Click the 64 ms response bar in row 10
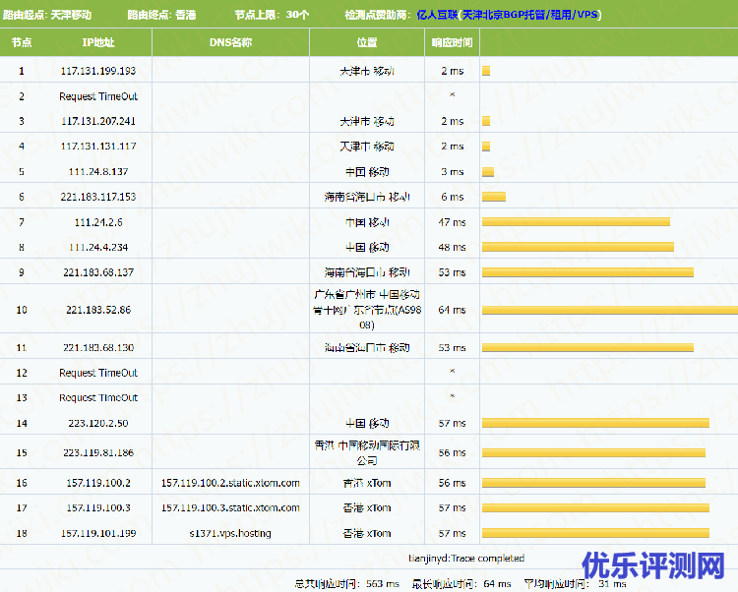The width and height of the screenshot is (738, 592). click(609, 310)
